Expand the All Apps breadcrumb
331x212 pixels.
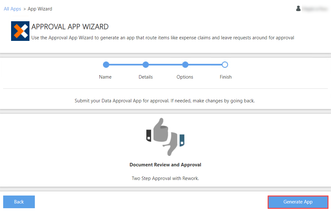[12, 9]
